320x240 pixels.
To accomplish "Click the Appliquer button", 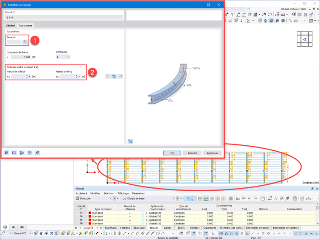I will pos(213,153).
